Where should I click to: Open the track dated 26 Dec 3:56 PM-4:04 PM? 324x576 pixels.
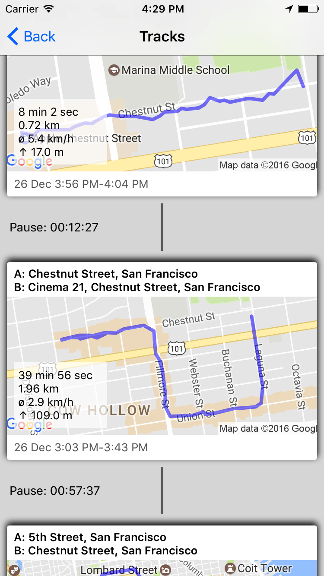[81, 184]
